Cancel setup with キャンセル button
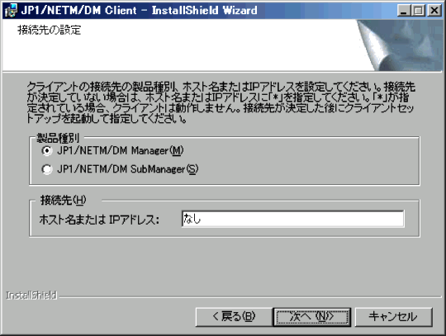 coord(393,317)
